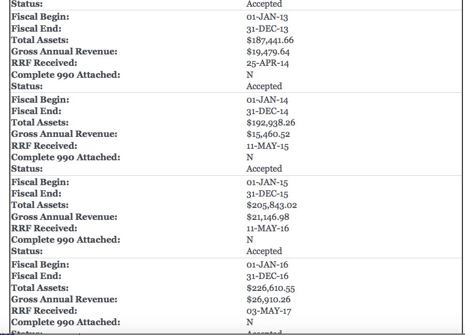Select fiscal end date 31-DEC-16
Viewport: 465px width, 335px height.
(x=267, y=276)
